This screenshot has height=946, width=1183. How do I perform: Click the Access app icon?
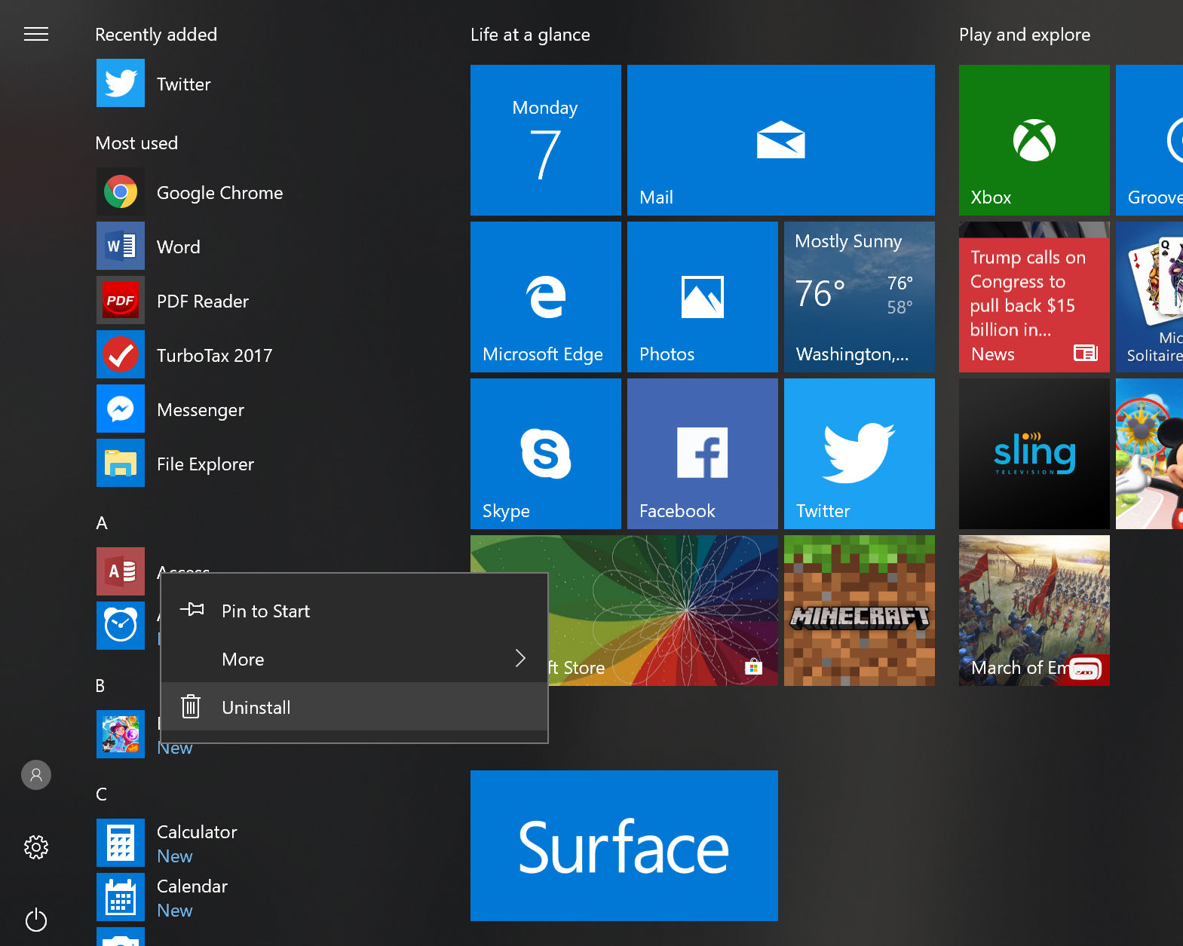(x=121, y=571)
